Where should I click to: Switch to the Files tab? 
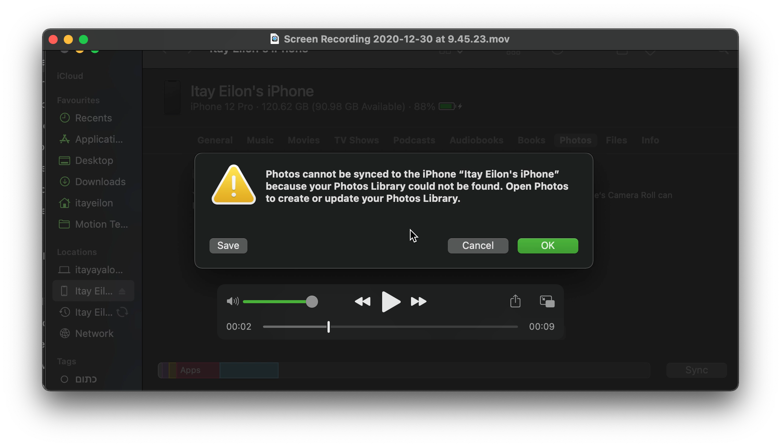click(x=616, y=140)
